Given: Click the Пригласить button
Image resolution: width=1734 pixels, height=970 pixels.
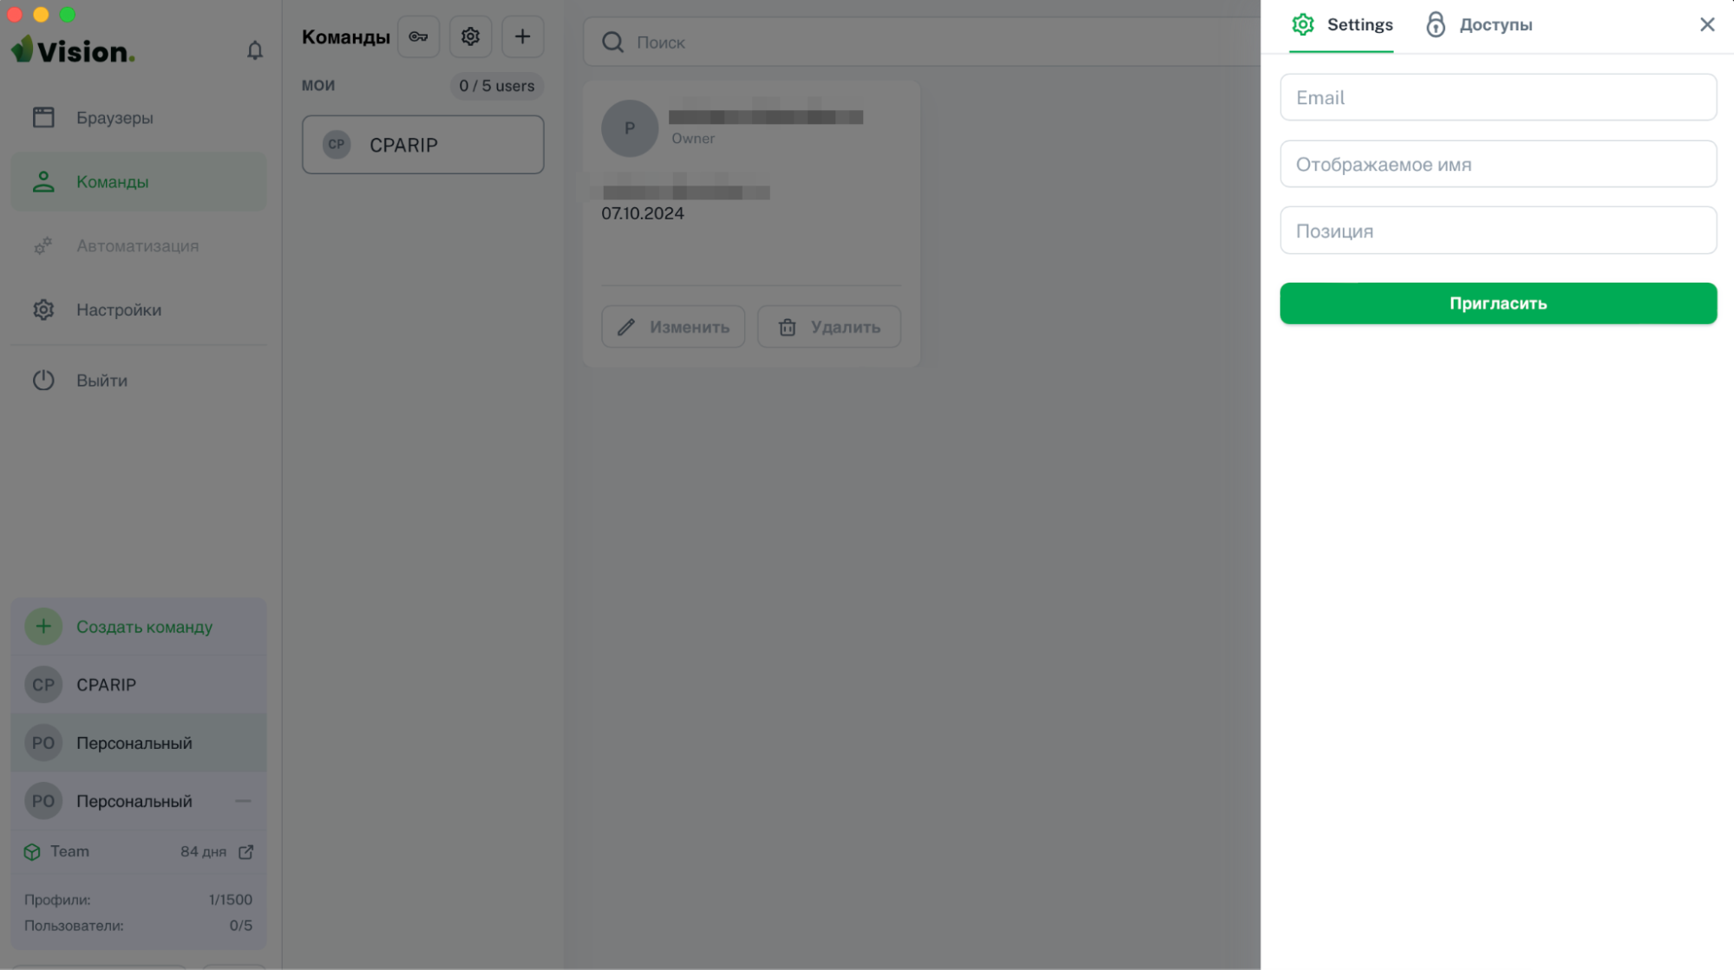Looking at the screenshot, I should click(1498, 303).
